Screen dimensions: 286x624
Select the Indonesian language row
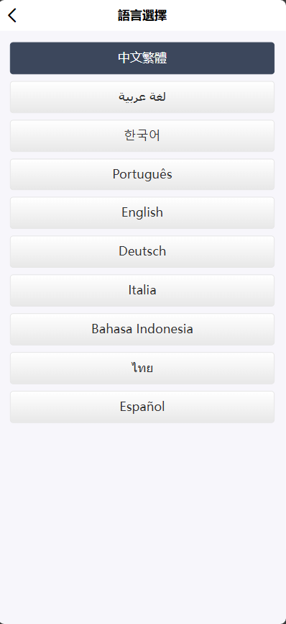coord(142,329)
